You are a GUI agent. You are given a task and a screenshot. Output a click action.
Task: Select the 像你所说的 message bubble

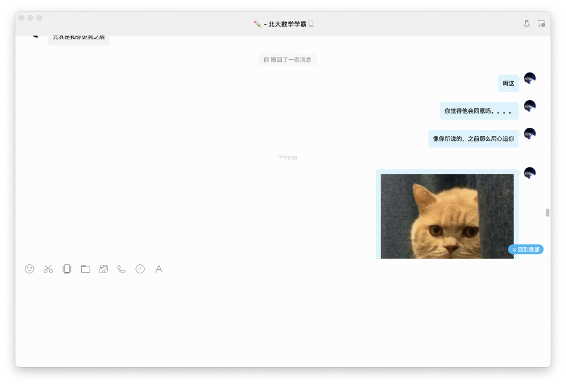coord(473,138)
